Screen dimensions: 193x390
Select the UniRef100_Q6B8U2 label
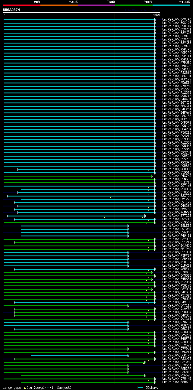click(x=177, y=169)
